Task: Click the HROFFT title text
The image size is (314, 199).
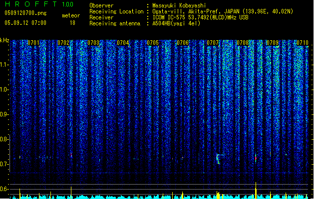Action: tap(31, 4)
